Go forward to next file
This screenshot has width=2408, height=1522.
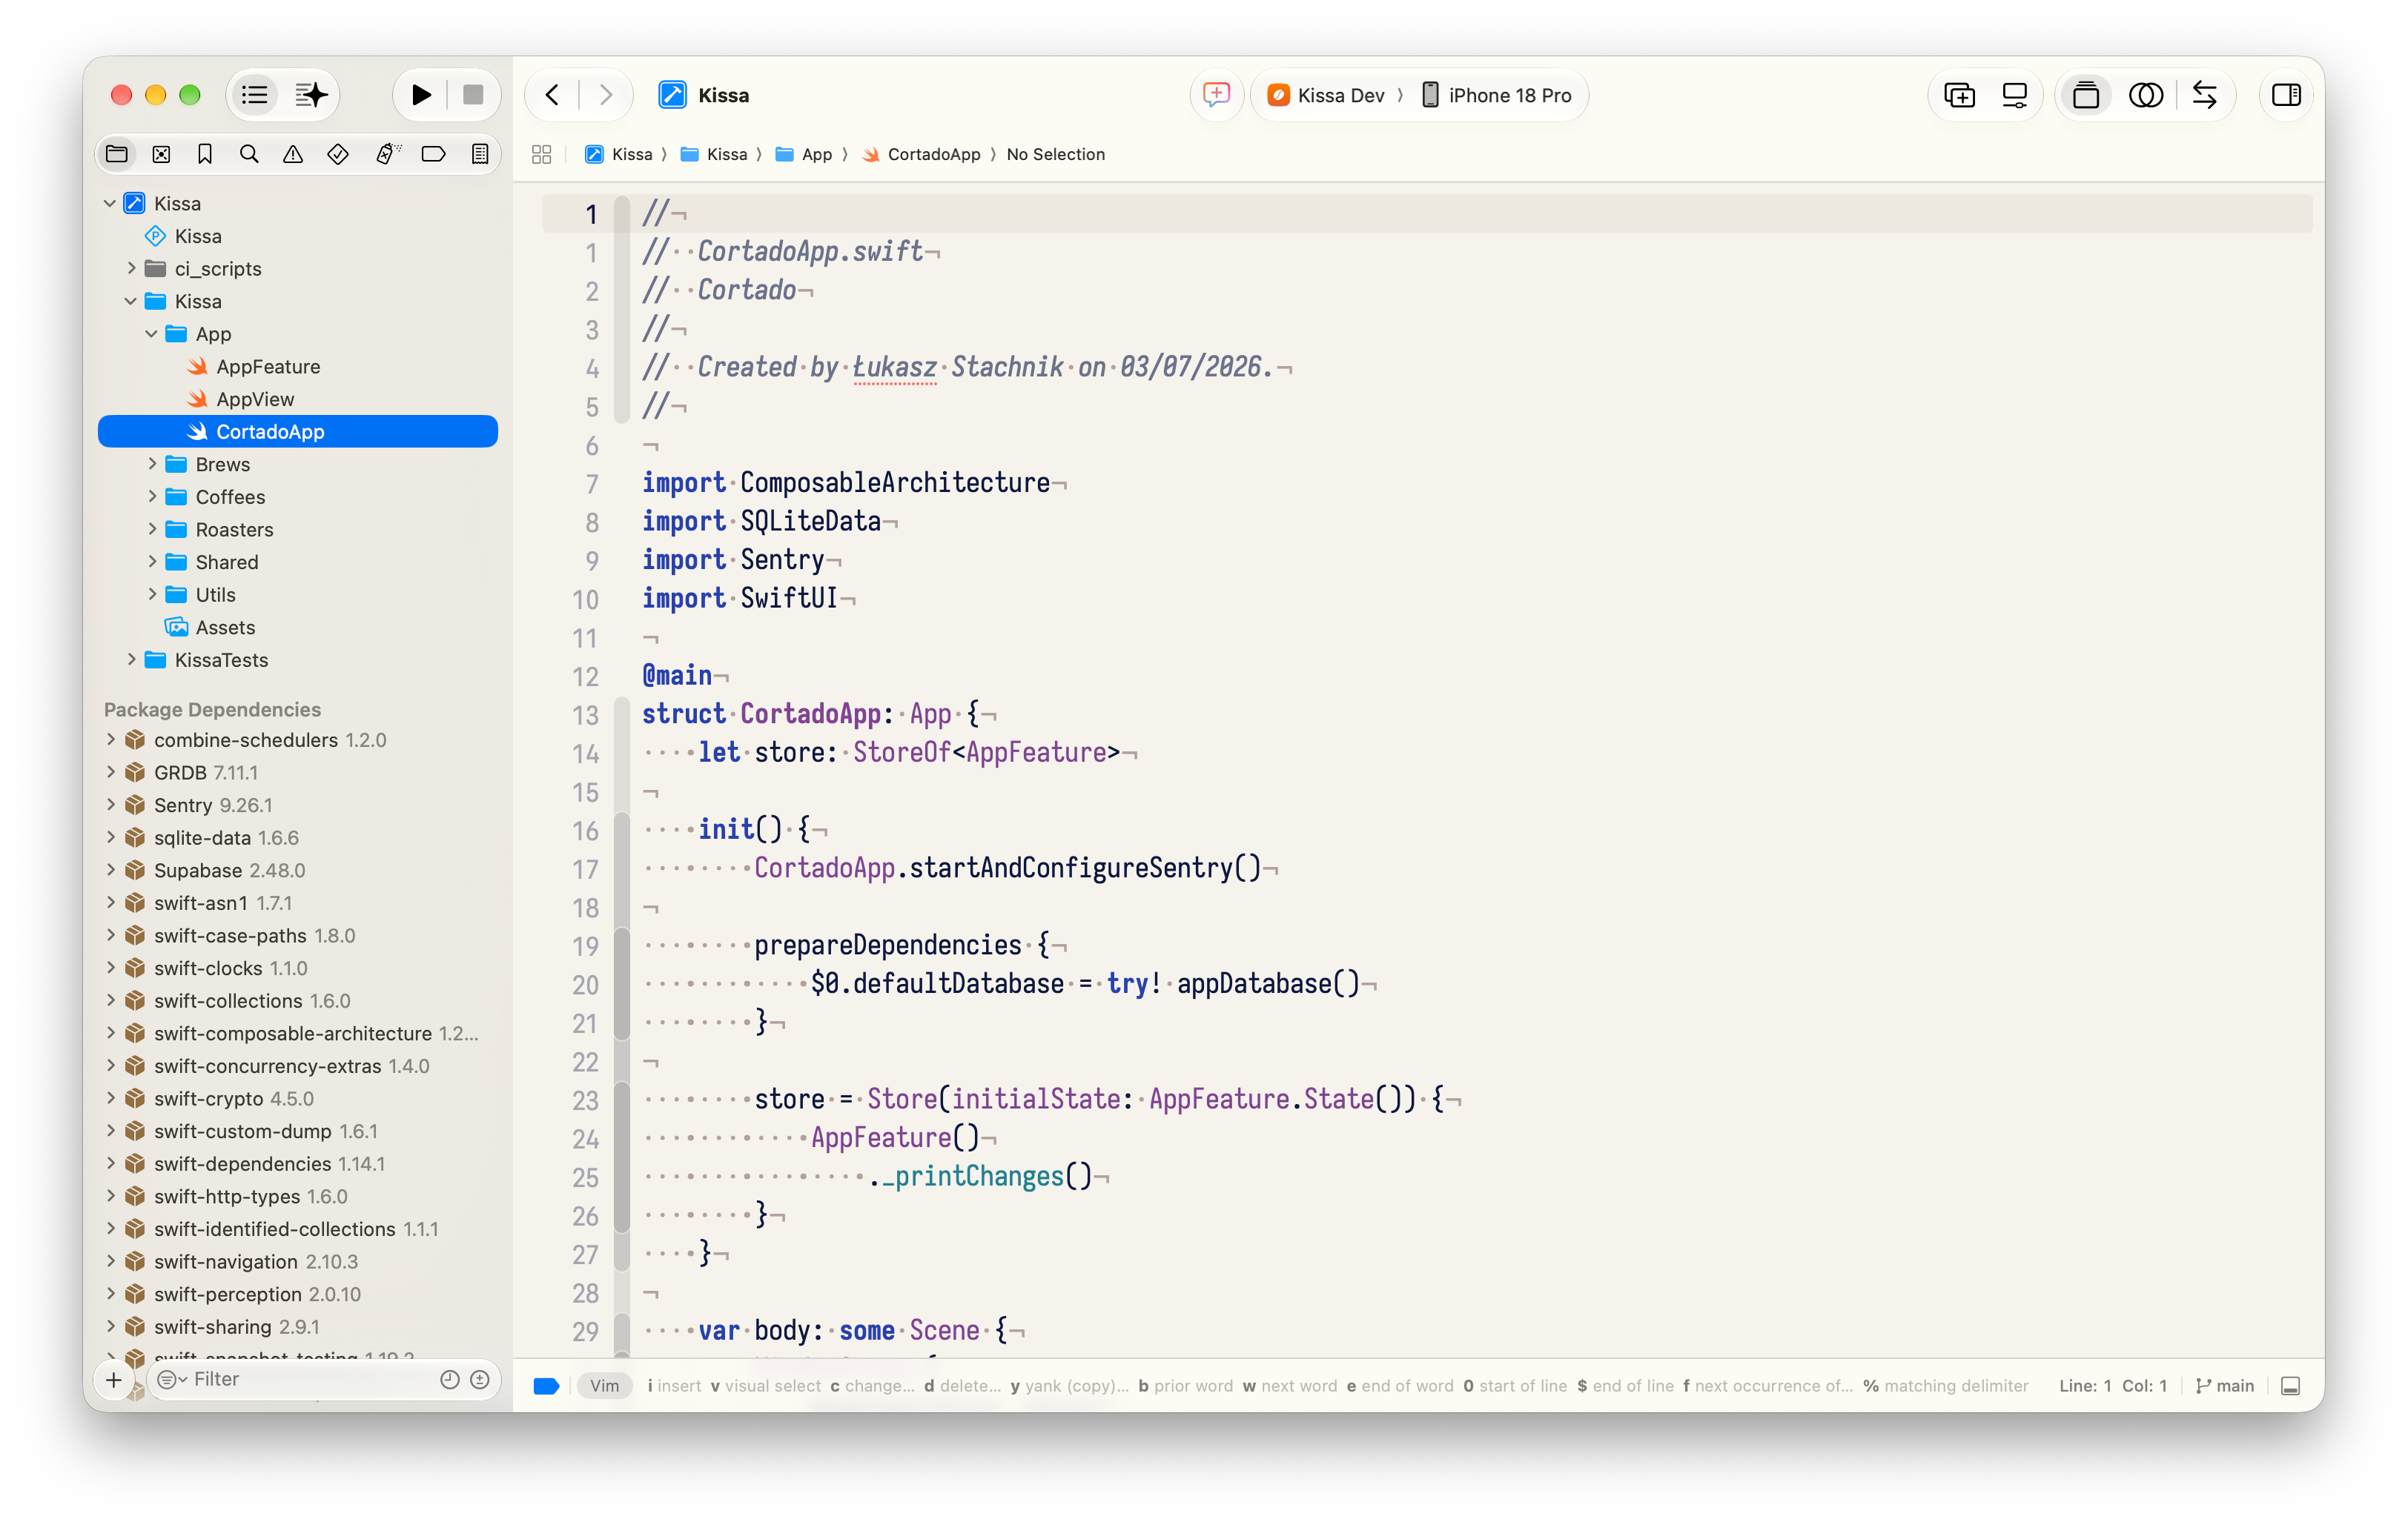(605, 95)
